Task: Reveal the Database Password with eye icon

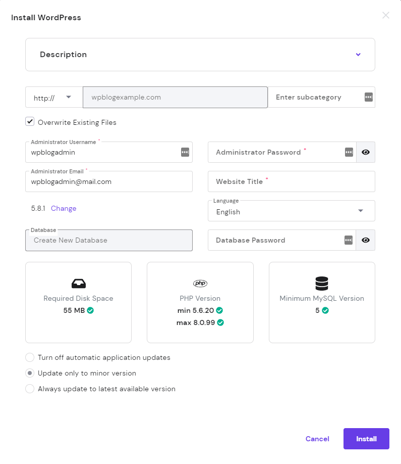Action: coord(366,240)
